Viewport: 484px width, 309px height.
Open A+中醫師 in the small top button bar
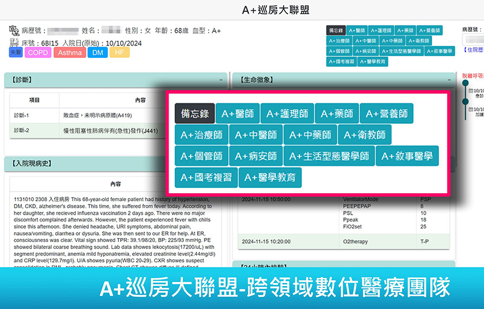(366, 41)
